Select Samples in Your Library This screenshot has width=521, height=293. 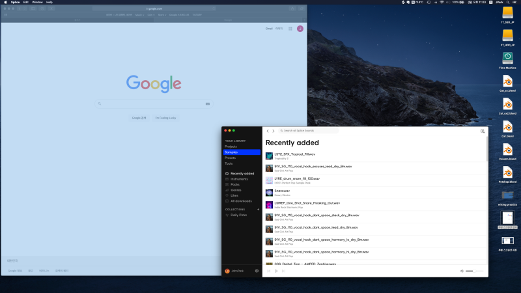coord(242,152)
